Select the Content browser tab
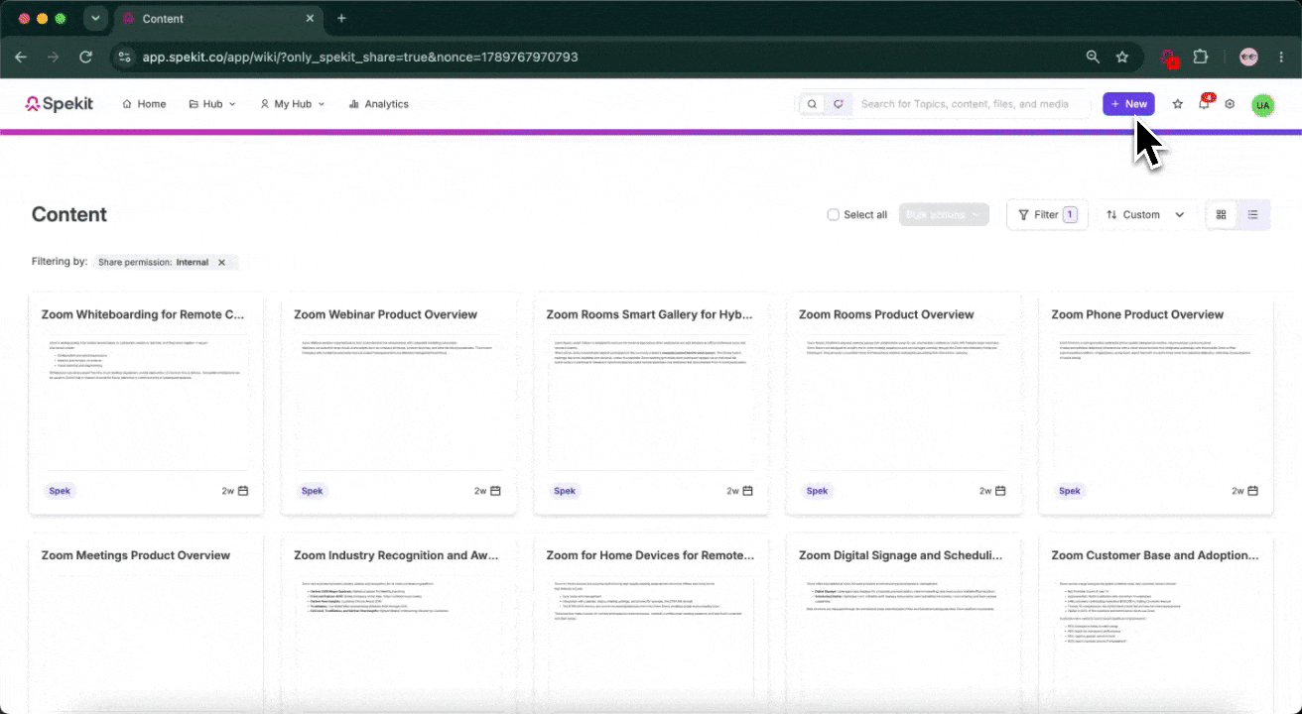This screenshot has height=714, width=1302. (218, 19)
